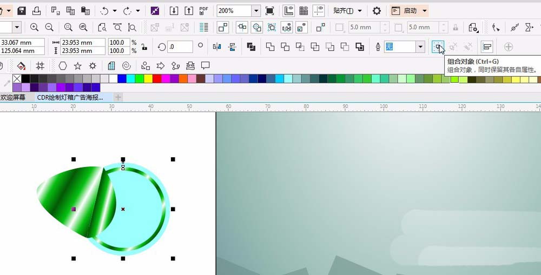The height and width of the screenshot is (275, 541).
Task: Click the Copy icon in standard toolbar
Action: tap(70, 11)
